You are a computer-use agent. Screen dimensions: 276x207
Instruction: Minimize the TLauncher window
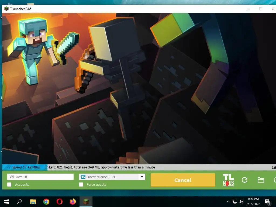(249, 9)
